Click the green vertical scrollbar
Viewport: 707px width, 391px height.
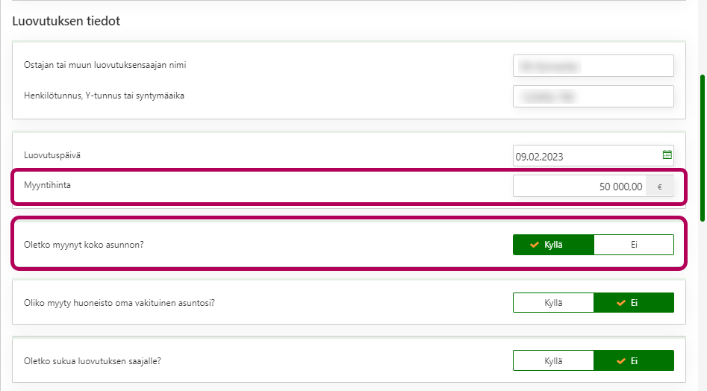pos(702,147)
